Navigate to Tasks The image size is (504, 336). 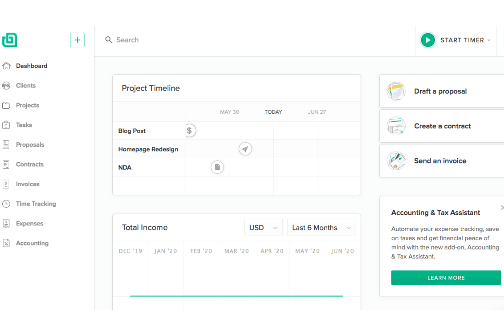[24, 125]
